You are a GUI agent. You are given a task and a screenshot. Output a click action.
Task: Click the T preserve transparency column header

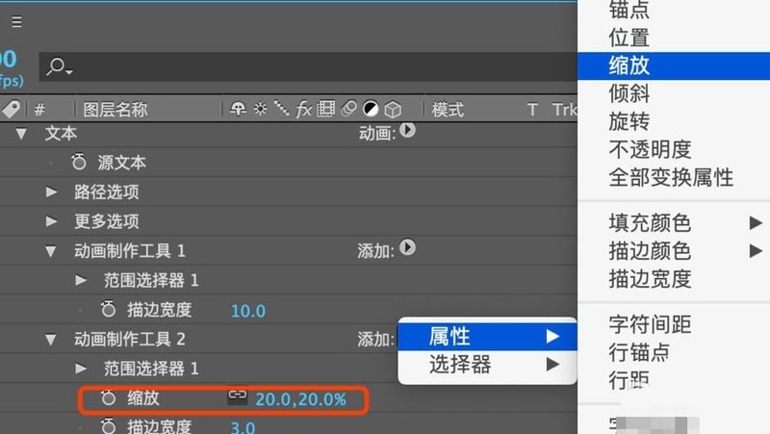(532, 109)
